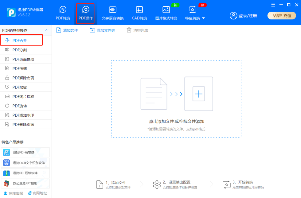Click the 添加文件 toolbar button
This screenshot has height=198, width=301.
(67, 30)
